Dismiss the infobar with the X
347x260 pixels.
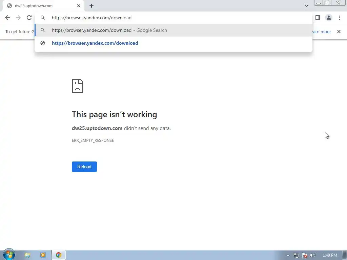[339, 31]
